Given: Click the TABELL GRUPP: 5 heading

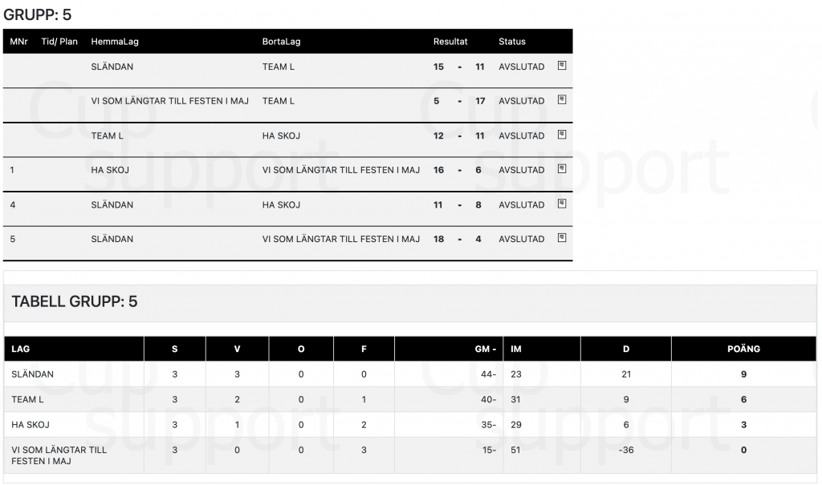Looking at the screenshot, I should [x=75, y=301].
